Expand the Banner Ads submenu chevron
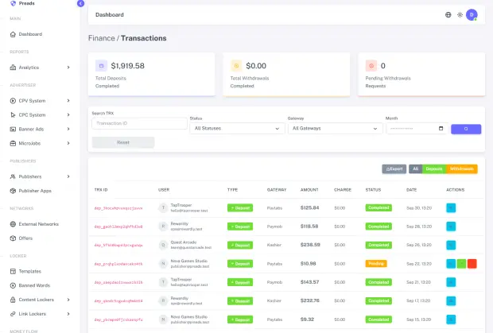493x333 pixels. click(x=68, y=129)
